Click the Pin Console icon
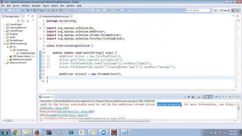 216,97
